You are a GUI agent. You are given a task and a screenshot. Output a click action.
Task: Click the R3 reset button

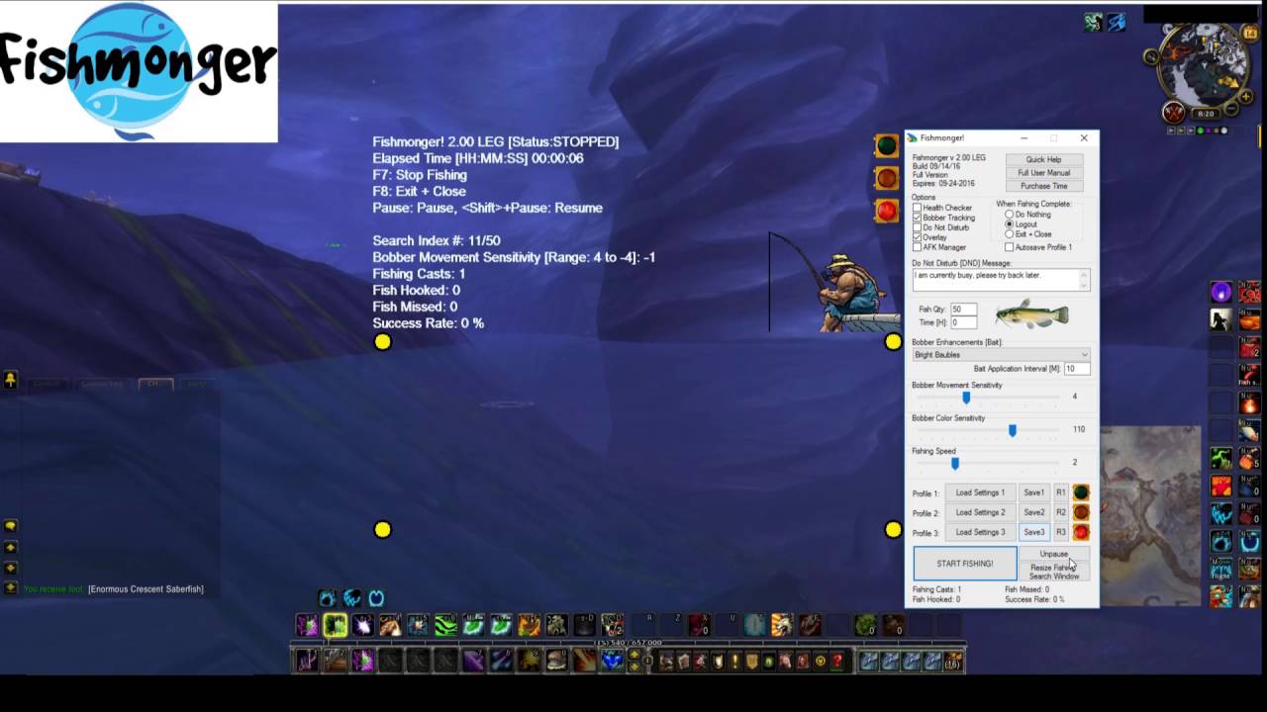[x=1061, y=532]
